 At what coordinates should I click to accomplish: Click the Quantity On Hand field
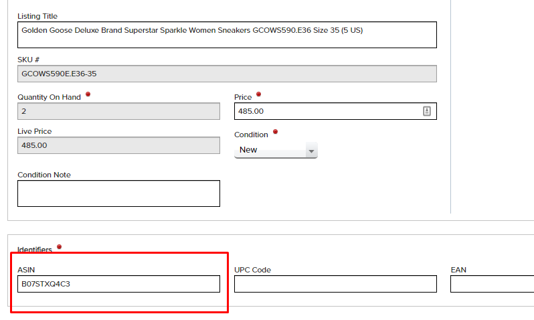click(x=118, y=111)
